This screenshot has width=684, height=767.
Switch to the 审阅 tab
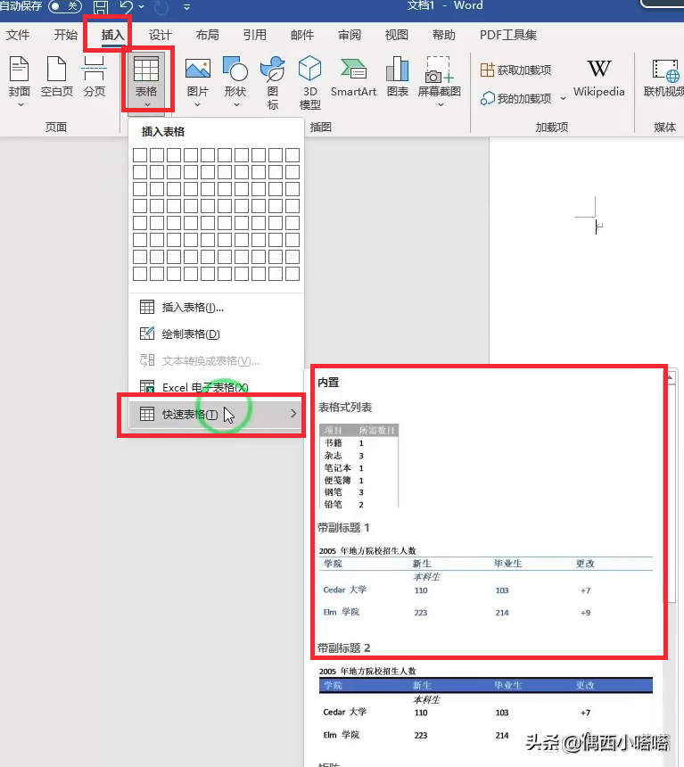point(350,35)
